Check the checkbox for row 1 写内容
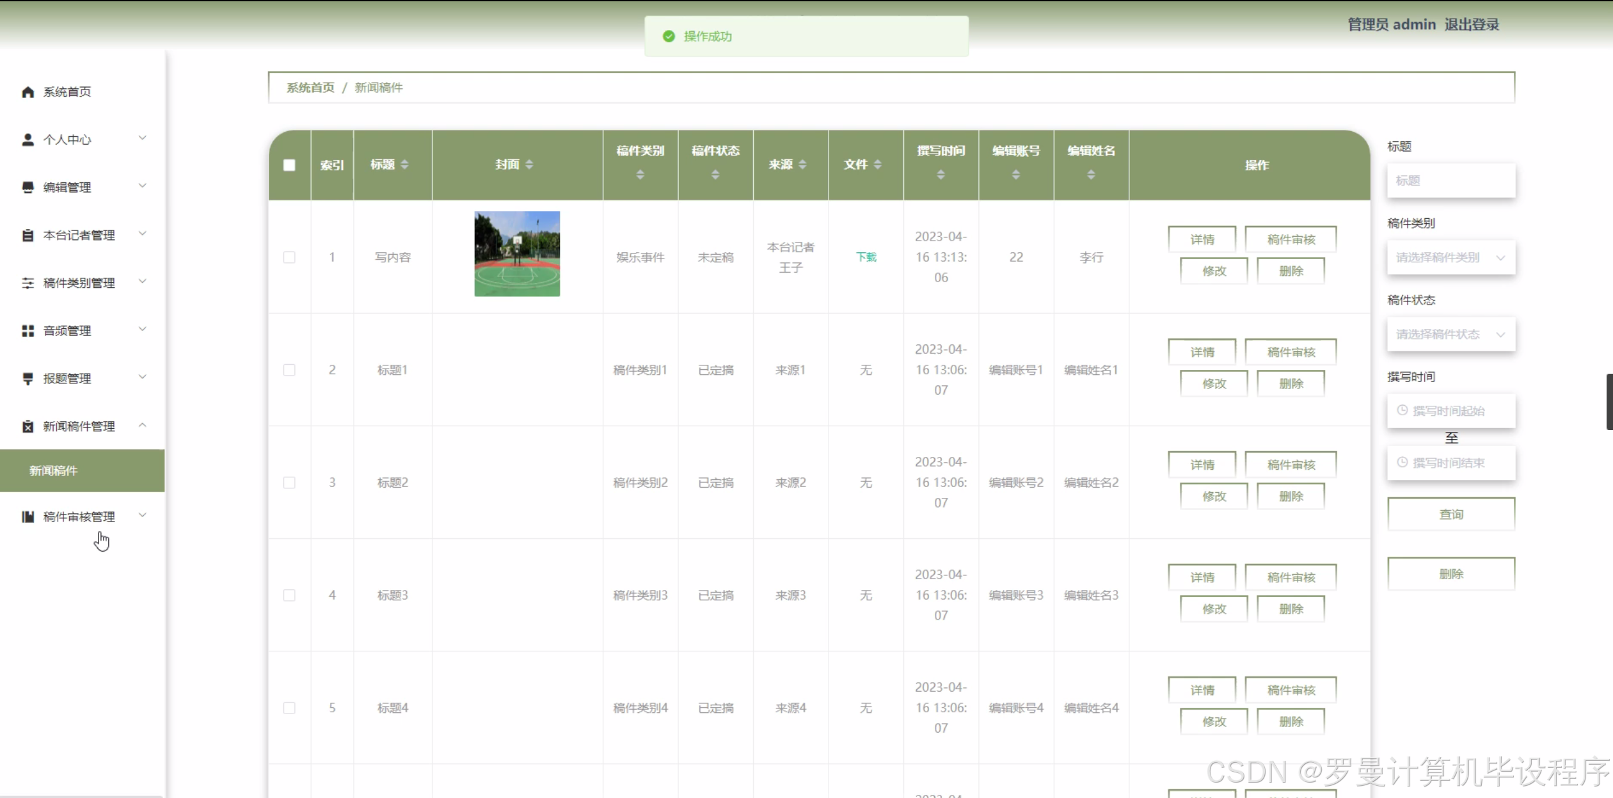The image size is (1613, 798). tap(289, 257)
